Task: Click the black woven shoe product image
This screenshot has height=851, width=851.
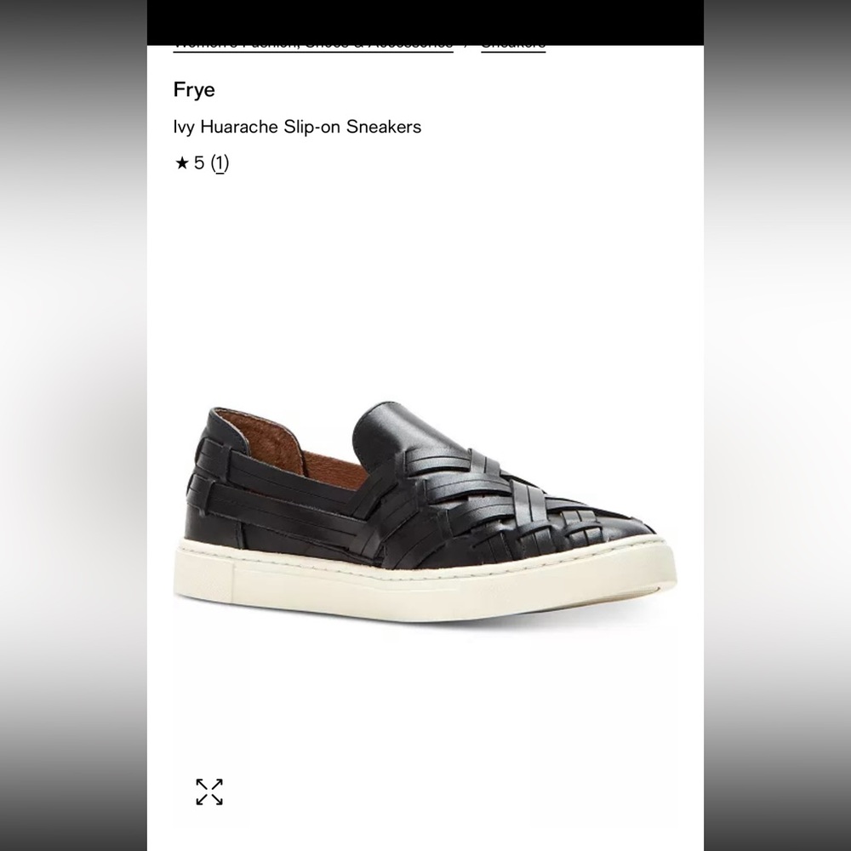Action: 425,511
